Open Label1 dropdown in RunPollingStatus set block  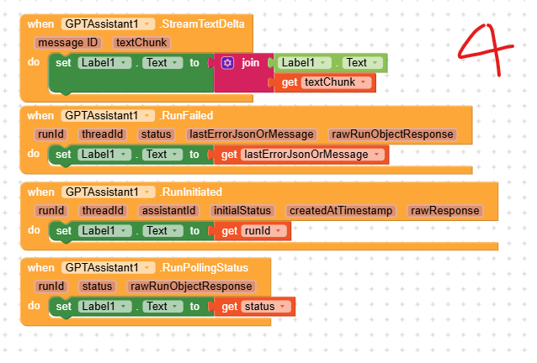[x=105, y=307]
